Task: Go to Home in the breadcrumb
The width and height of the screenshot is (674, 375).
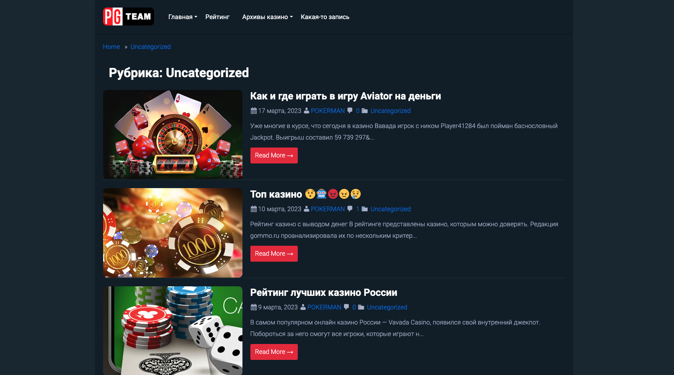Action: click(x=111, y=47)
